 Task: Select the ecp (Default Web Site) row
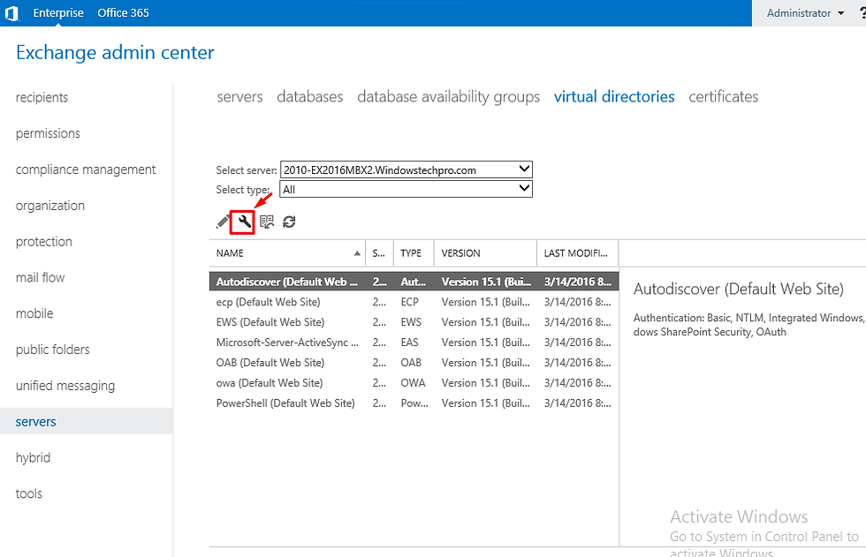[x=414, y=302]
